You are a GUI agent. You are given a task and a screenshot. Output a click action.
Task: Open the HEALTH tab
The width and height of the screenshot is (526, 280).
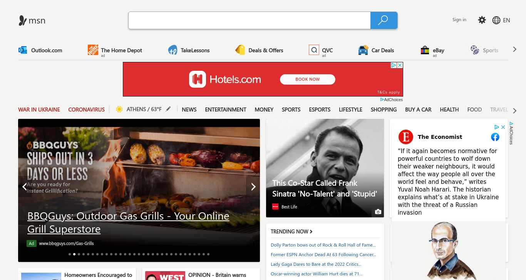pos(449,110)
